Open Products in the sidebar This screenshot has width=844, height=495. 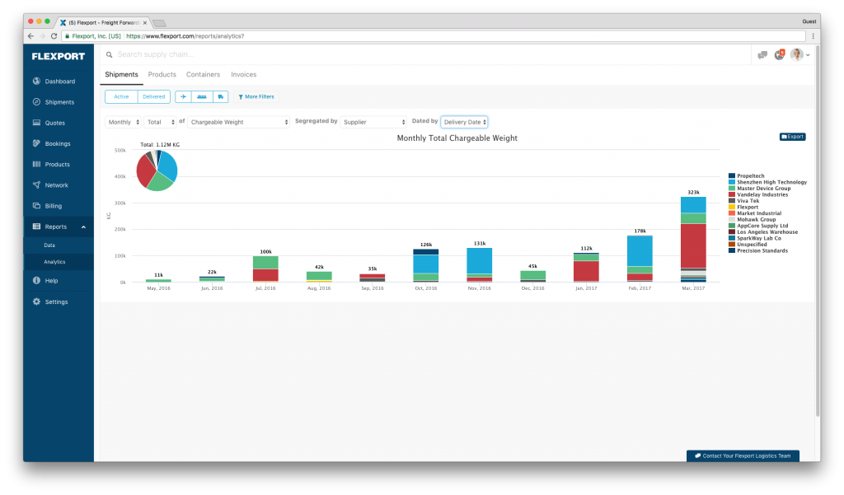(x=59, y=164)
